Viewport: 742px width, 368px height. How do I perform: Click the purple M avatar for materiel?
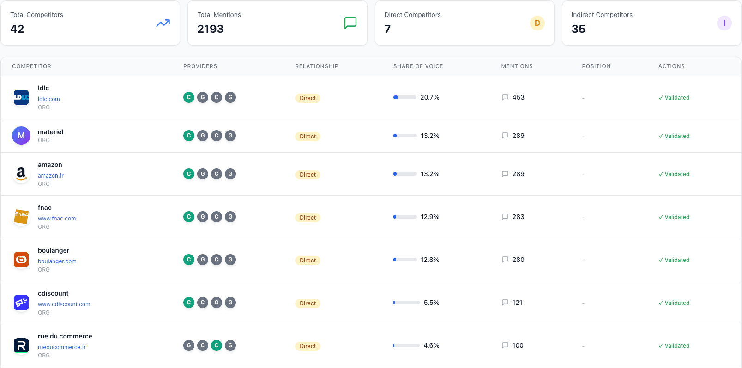21,136
